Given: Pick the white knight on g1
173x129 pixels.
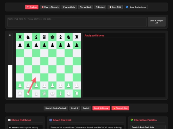Looking at the screenshot, I should [69, 93].
